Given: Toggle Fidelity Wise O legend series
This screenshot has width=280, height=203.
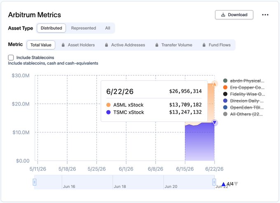Looking at the screenshot, I should point(244,94).
